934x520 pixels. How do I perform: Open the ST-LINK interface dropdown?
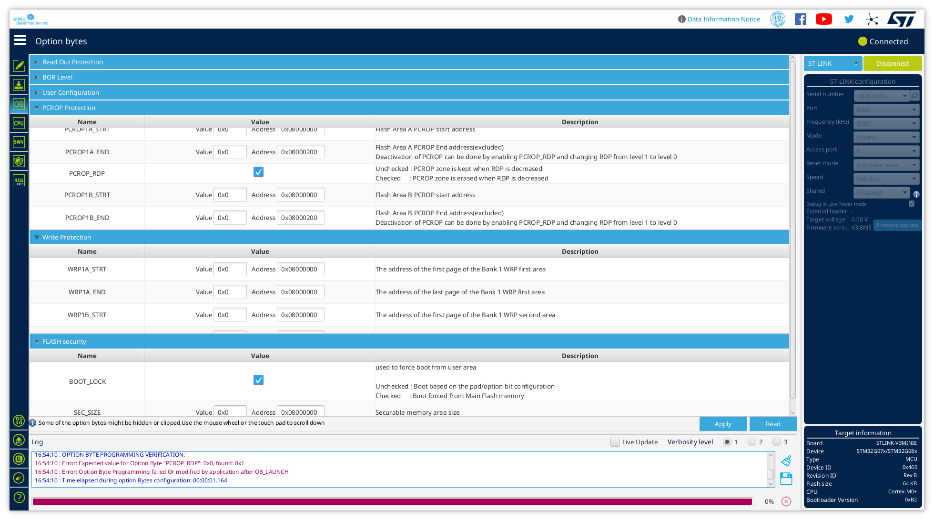(832, 63)
